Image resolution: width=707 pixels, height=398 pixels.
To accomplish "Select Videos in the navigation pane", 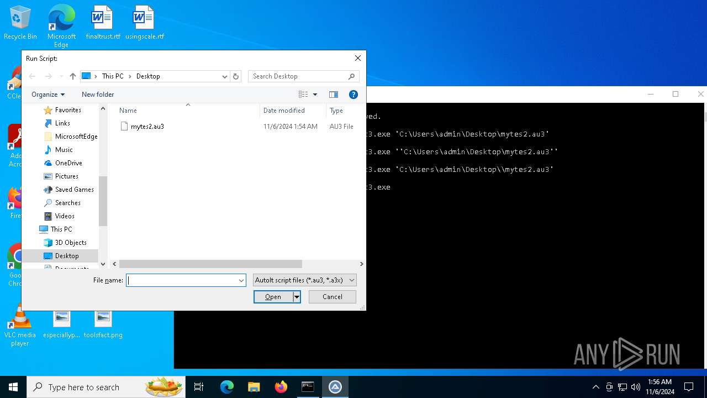I will tap(65, 216).
